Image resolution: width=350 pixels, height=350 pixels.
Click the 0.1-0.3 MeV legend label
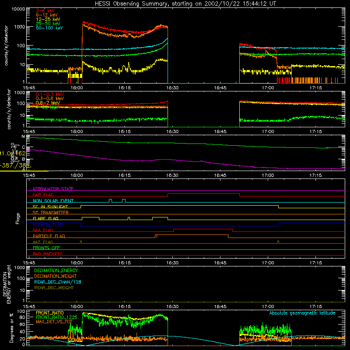point(50,94)
